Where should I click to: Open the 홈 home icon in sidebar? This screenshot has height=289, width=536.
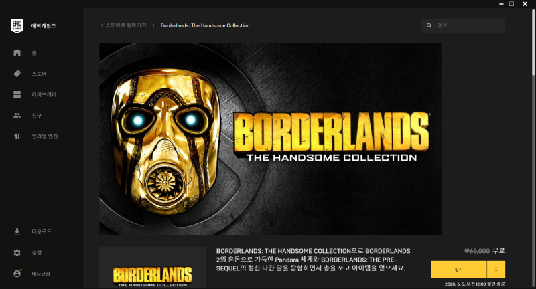click(17, 53)
